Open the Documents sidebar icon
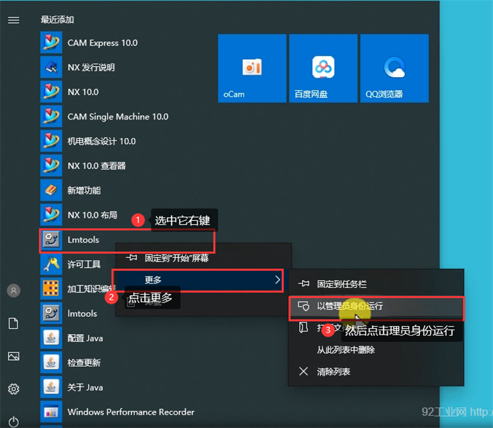The height and width of the screenshot is (428, 493). point(14,323)
